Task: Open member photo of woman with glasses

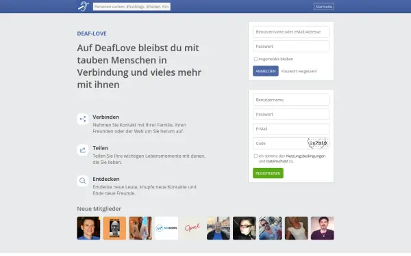Action: (x=245, y=228)
